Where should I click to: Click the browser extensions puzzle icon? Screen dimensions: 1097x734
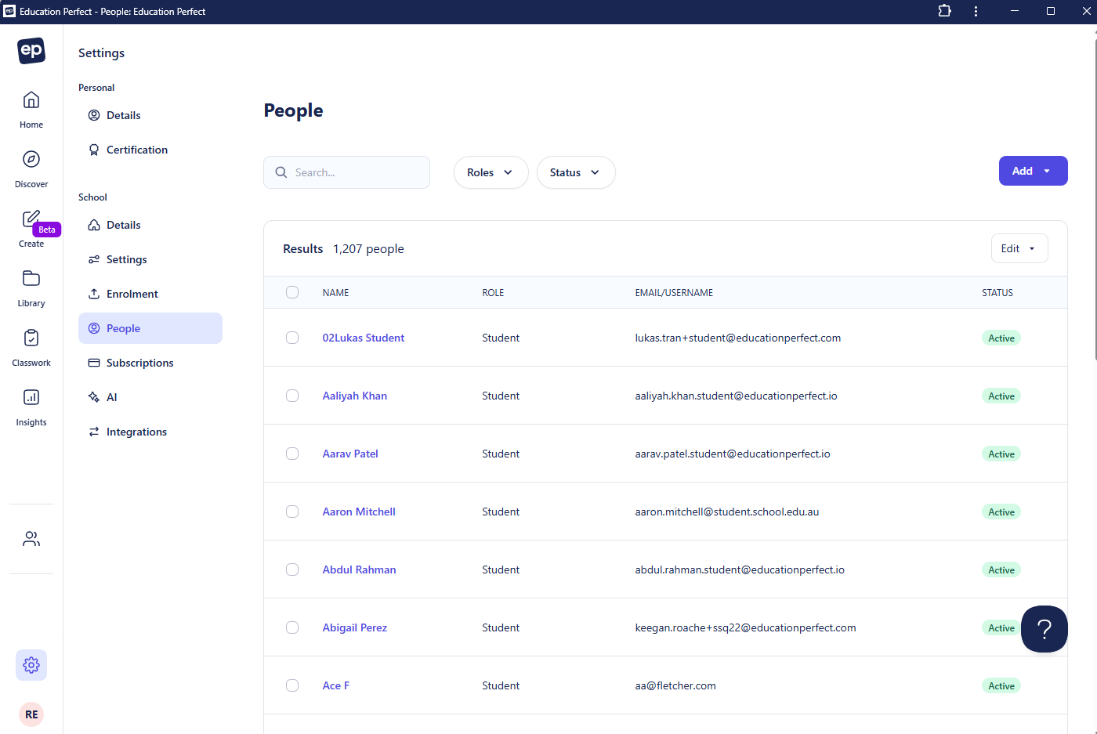click(944, 11)
